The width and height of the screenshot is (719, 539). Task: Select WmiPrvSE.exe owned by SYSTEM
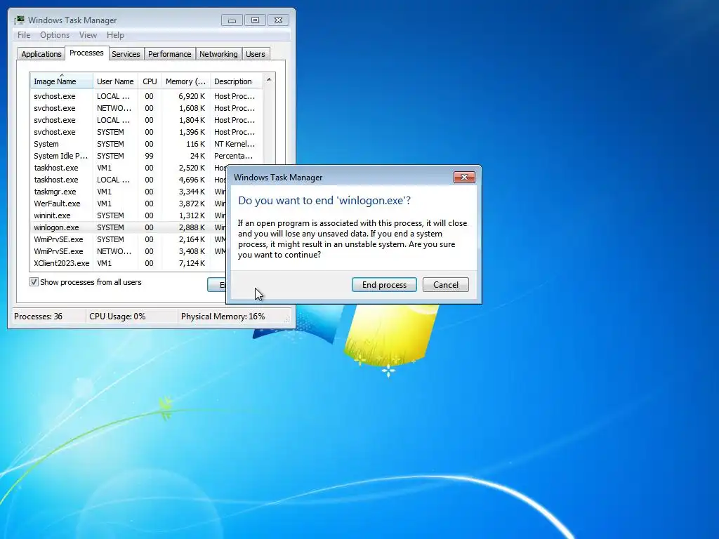click(x=128, y=239)
